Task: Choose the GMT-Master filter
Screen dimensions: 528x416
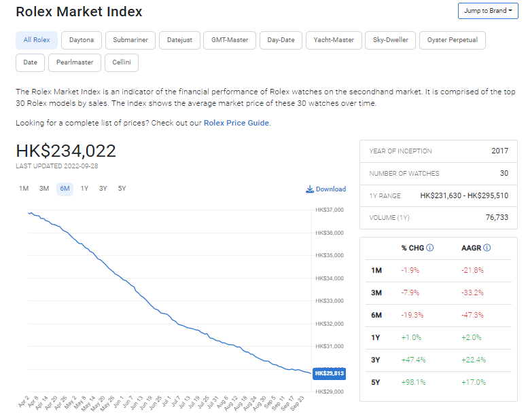Action: tap(230, 40)
